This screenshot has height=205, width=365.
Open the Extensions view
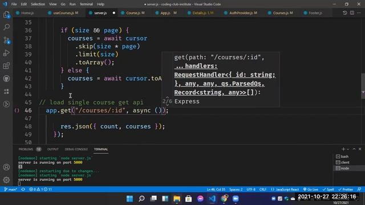tap(6, 66)
